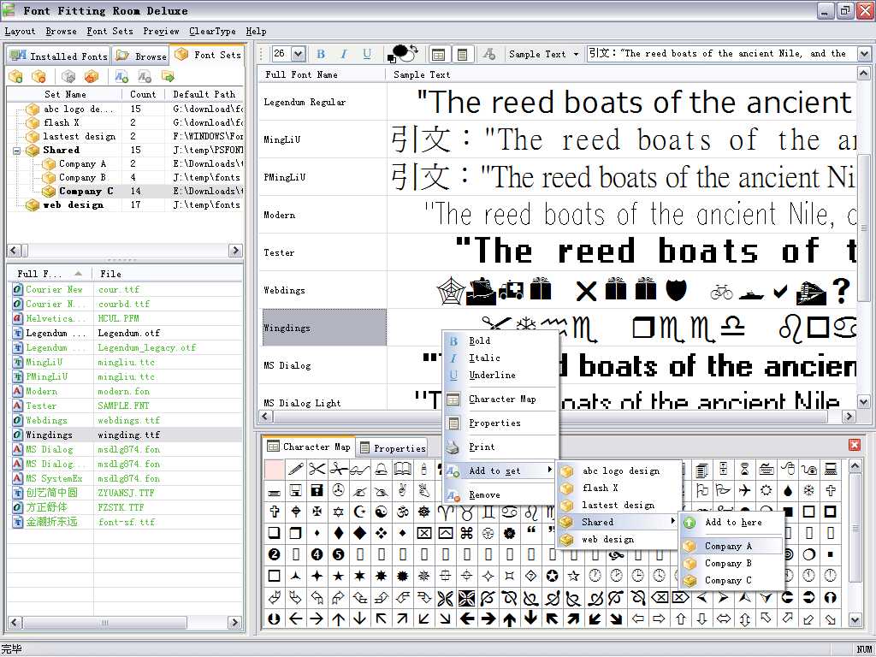Click the Wingdings font type icon in file list
The height and width of the screenshot is (657, 876).
point(17,435)
